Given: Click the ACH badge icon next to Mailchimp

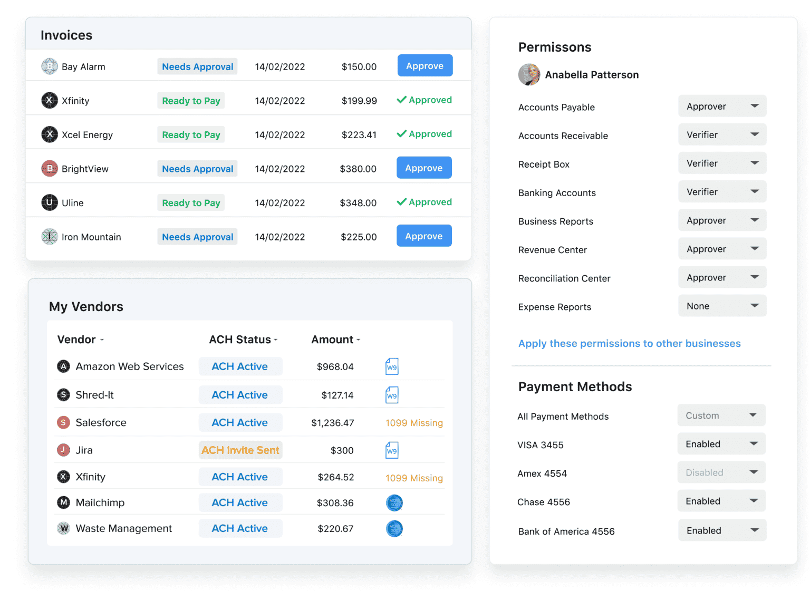Looking at the screenshot, I should [394, 502].
